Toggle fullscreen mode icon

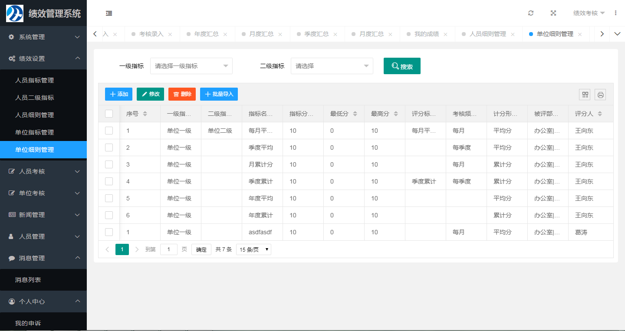coord(553,13)
